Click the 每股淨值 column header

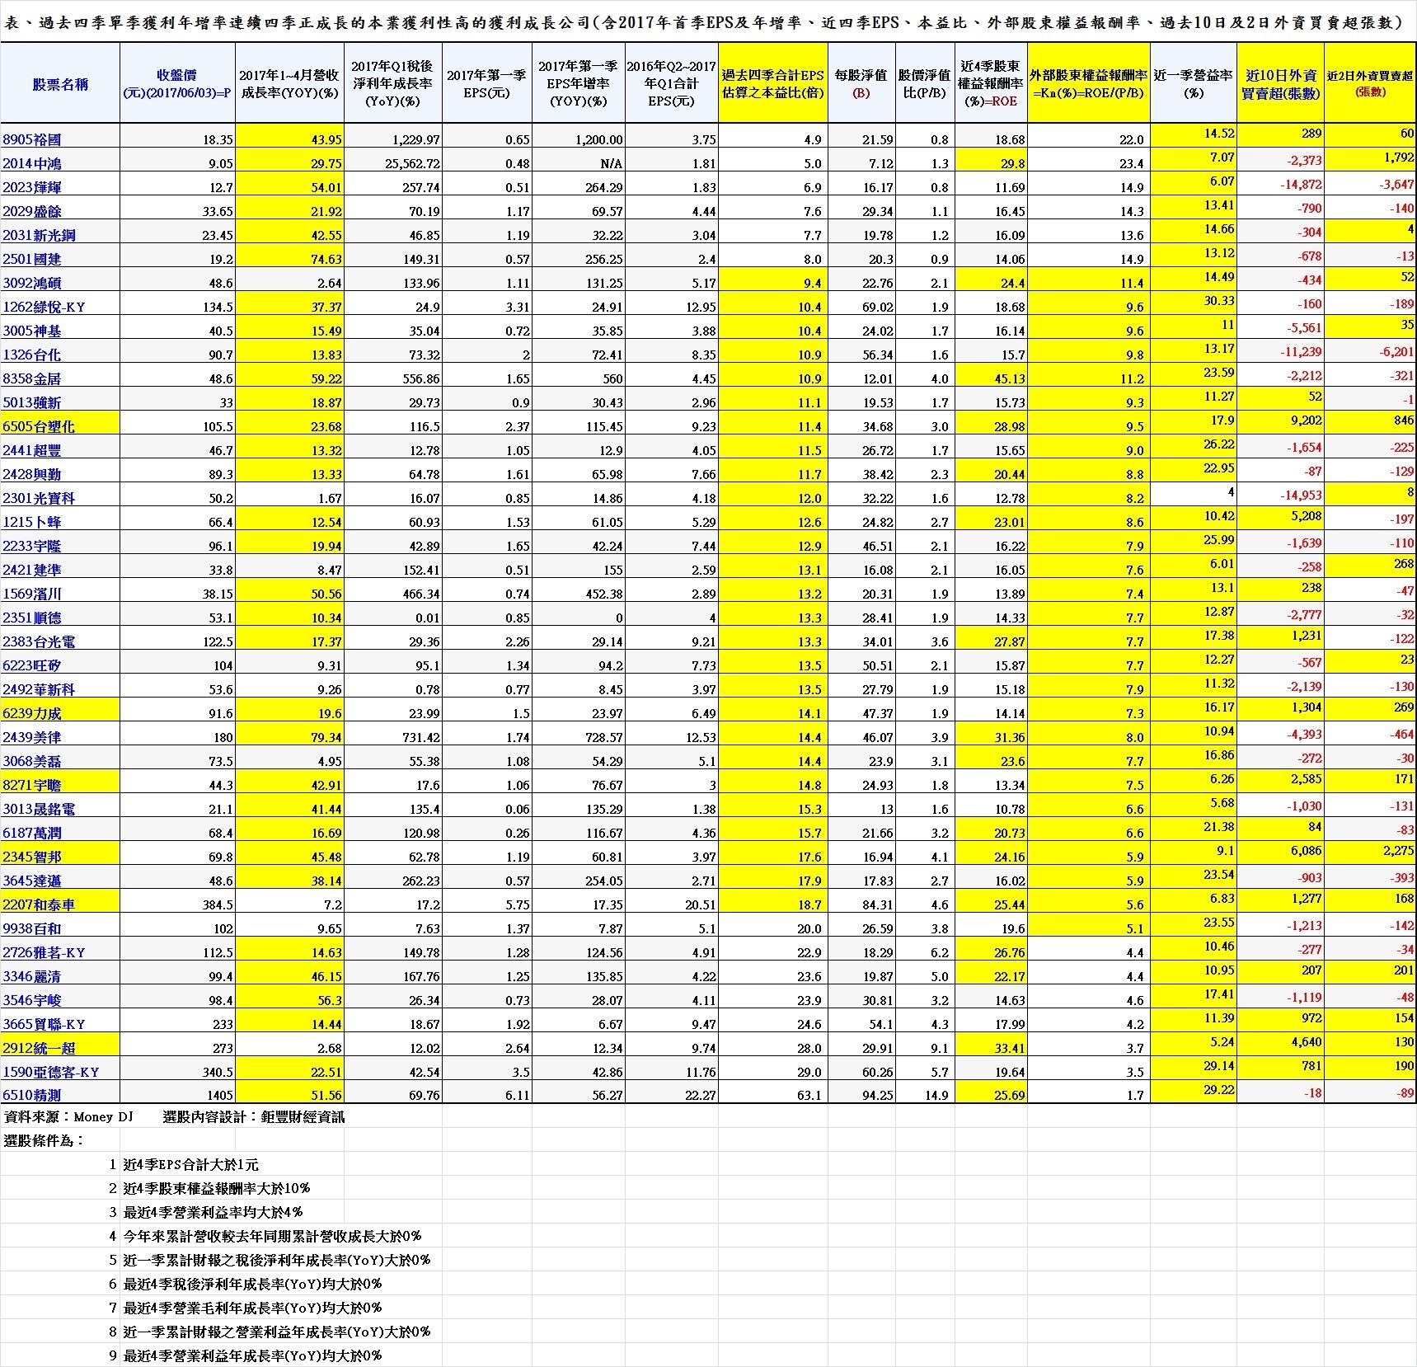[861, 84]
